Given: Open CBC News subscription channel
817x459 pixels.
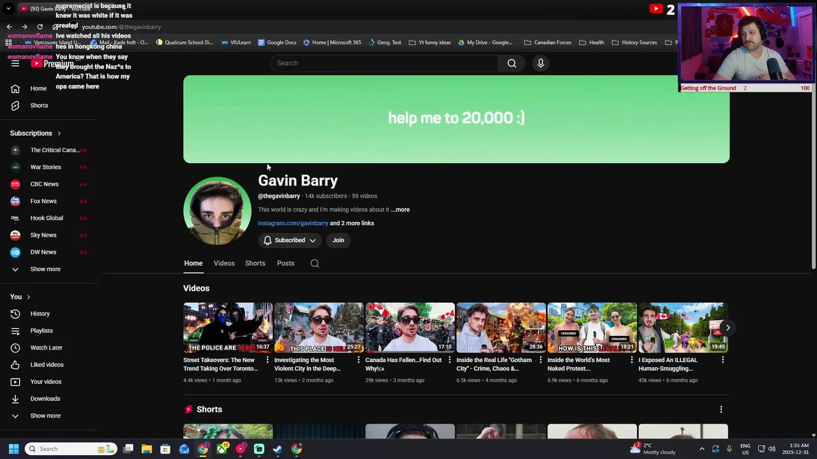Looking at the screenshot, I should click(x=50, y=184).
